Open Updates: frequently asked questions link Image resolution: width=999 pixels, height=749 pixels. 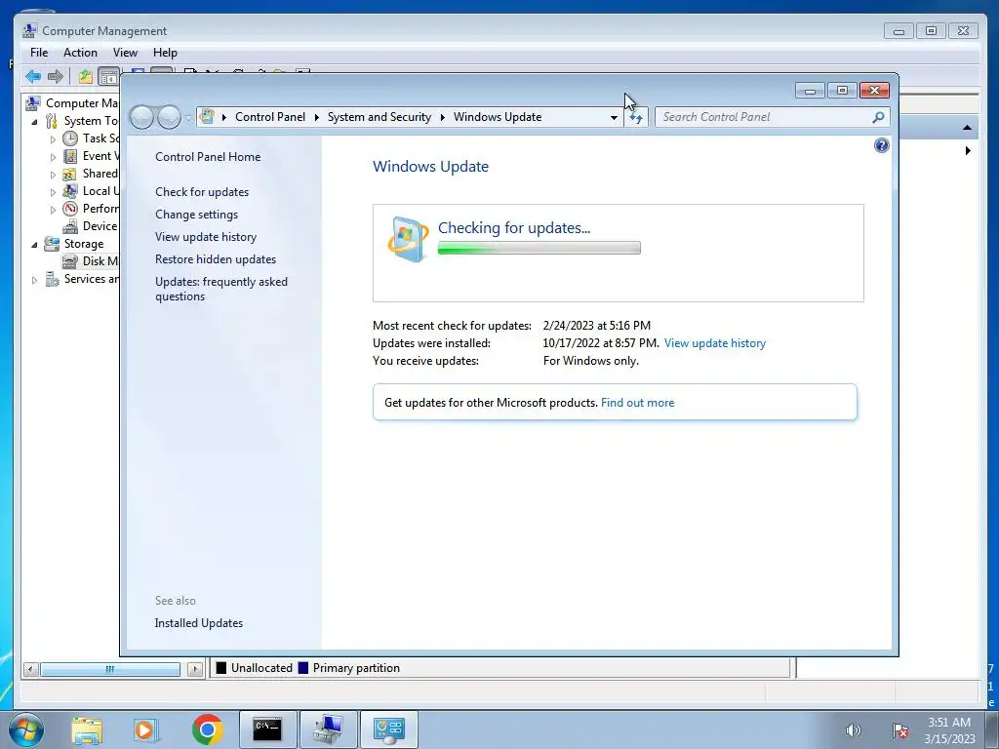(221, 289)
